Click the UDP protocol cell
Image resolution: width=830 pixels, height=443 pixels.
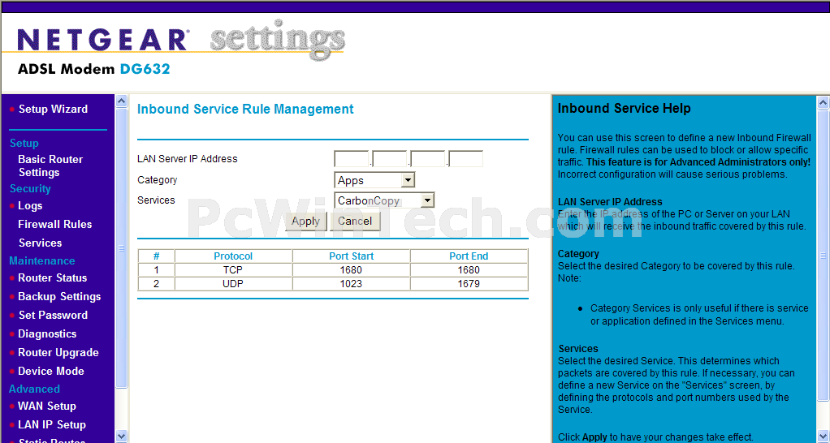(233, 284)
